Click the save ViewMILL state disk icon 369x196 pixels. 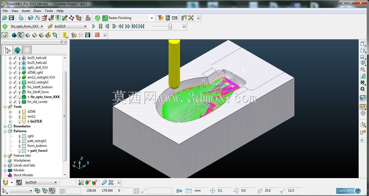click(x=87, y=35)
